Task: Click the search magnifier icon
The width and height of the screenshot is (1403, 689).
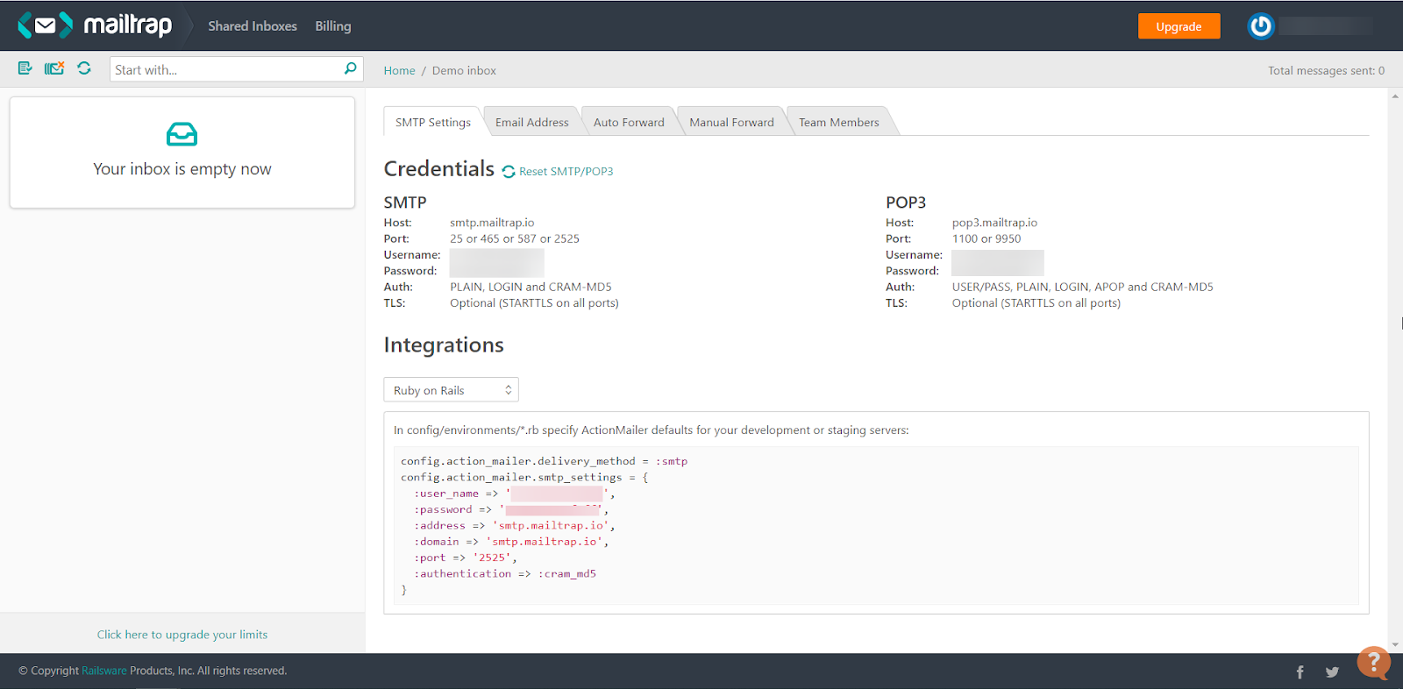Action: pyautogui.click(x=351, y=68)
